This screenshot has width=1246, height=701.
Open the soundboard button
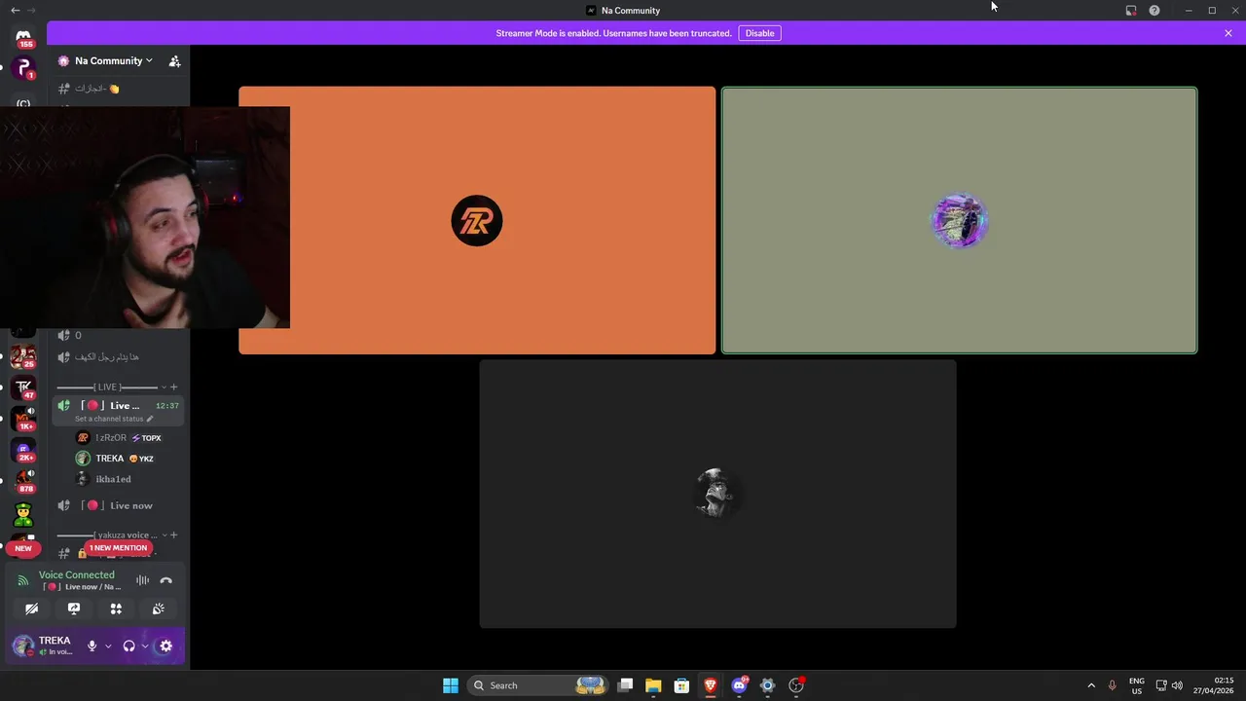(x=158, y=609)
